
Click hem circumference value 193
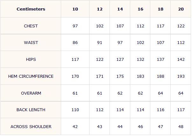(181, 76)
